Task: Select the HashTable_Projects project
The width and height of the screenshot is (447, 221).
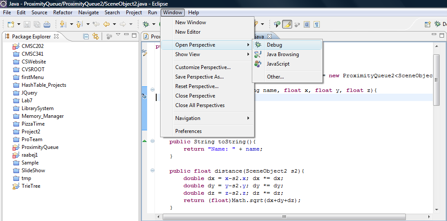Action: (44, 85)
